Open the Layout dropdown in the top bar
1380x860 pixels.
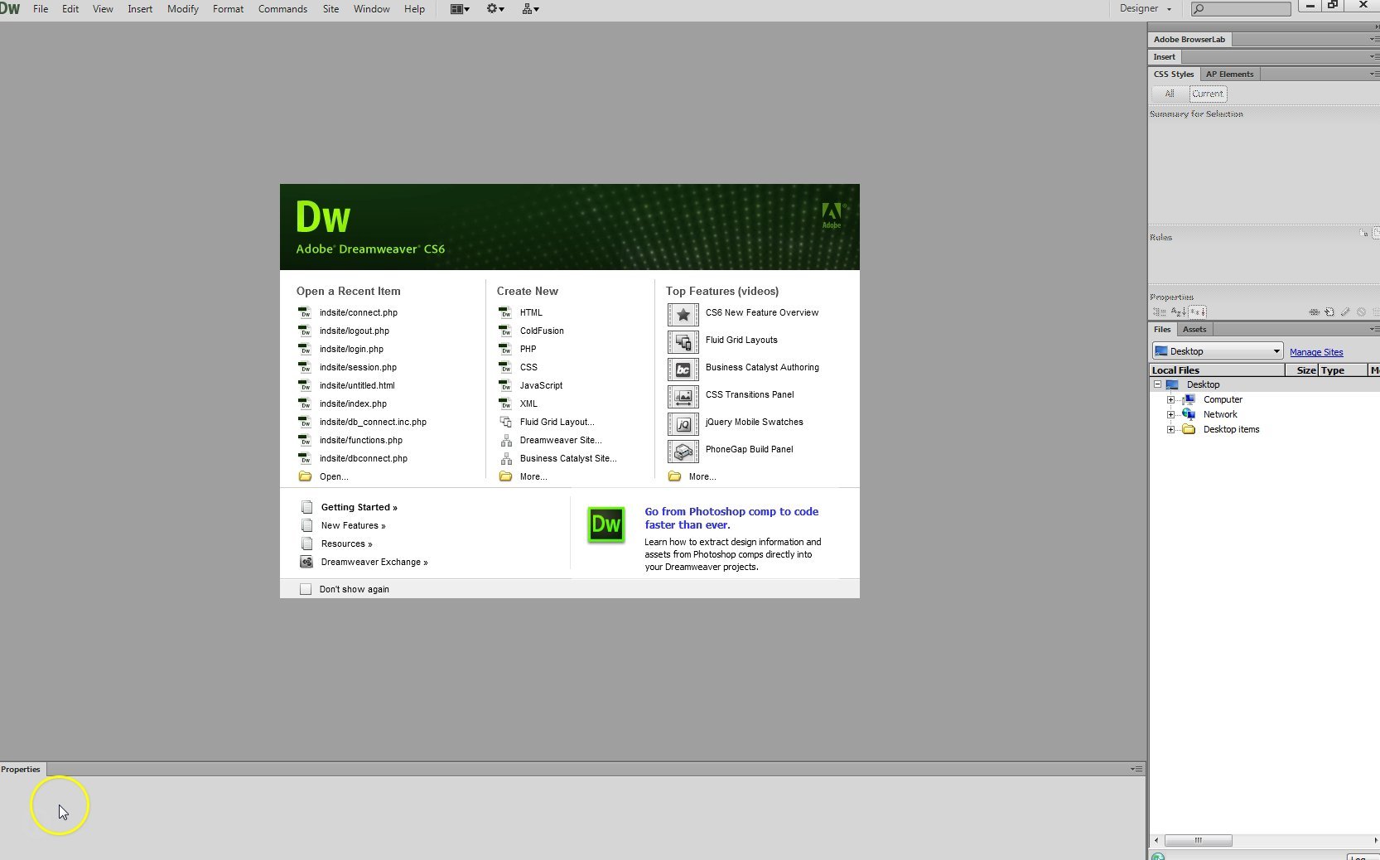460,9
